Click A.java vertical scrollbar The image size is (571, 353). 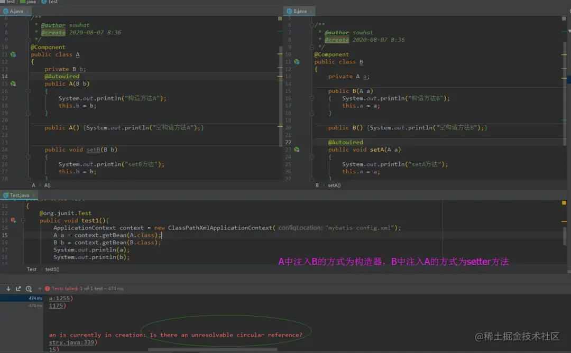pyautogui.click(x=281, y=96)
